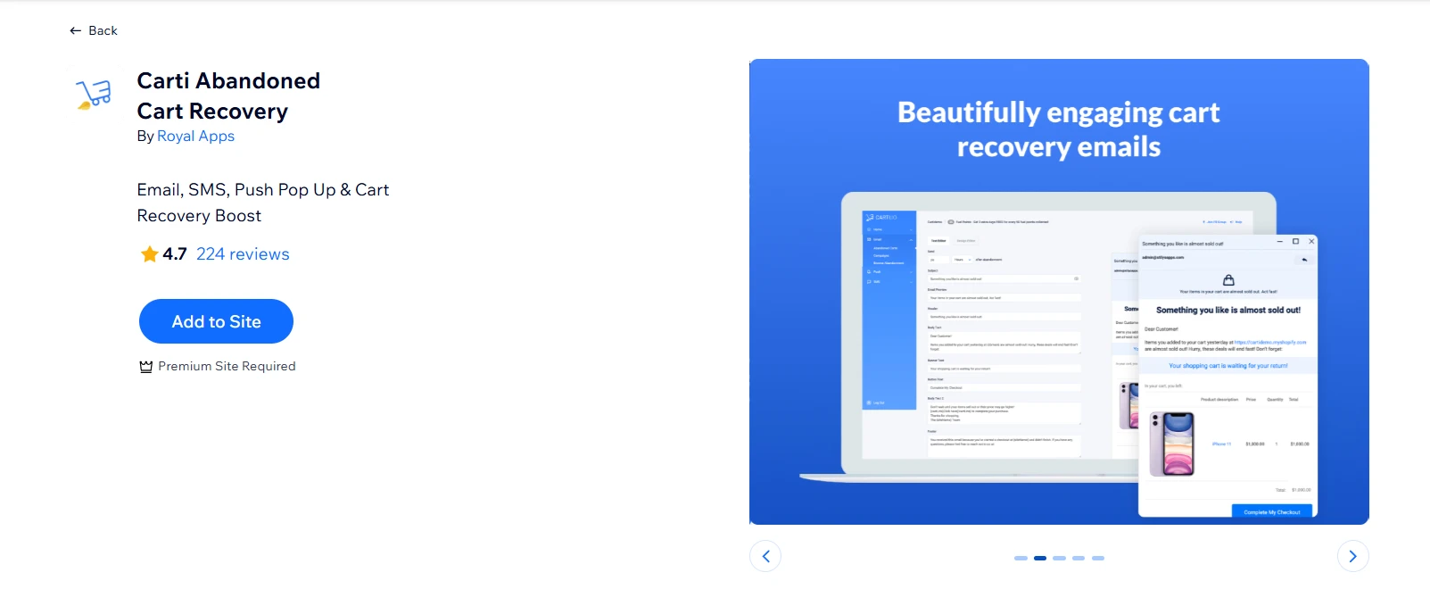This screenshot has height=589, width=1430.
Task: Show the next carousel slide
Action: pos(1353,556)
